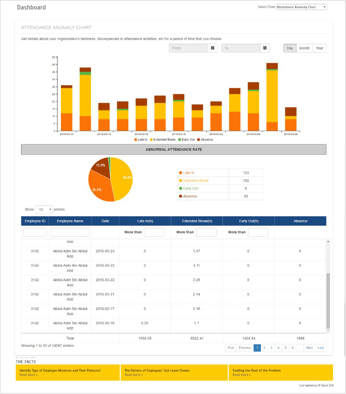Click the scrollbar down arrow in table
Image resolution: width=346 pixels, height=394 pixels.
(328, 330)
